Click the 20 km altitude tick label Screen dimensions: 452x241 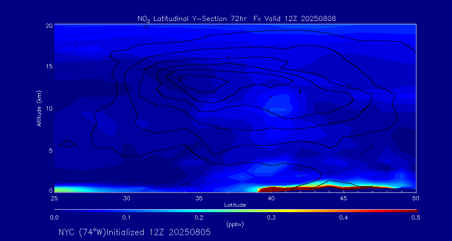click(x=48, y=26)
